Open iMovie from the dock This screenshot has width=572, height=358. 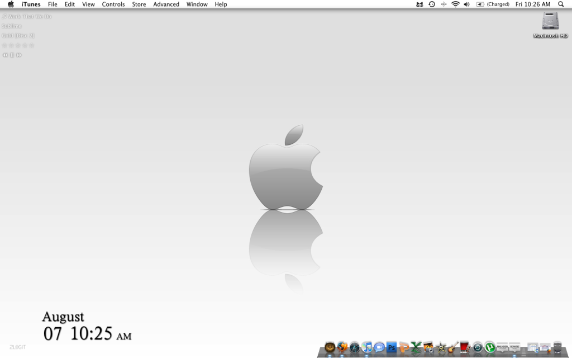point(441,347)
